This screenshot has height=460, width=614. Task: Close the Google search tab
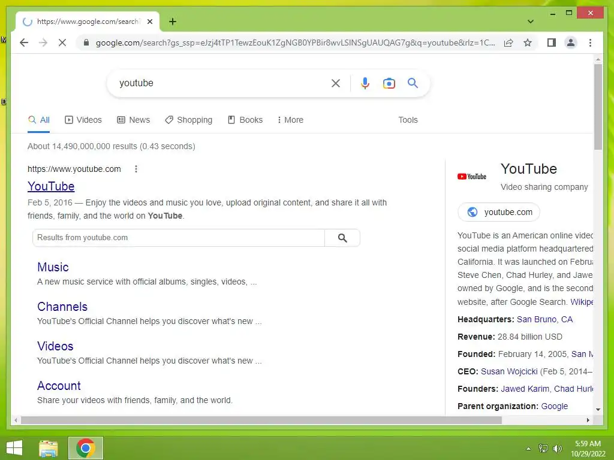[x=149, y=22]
